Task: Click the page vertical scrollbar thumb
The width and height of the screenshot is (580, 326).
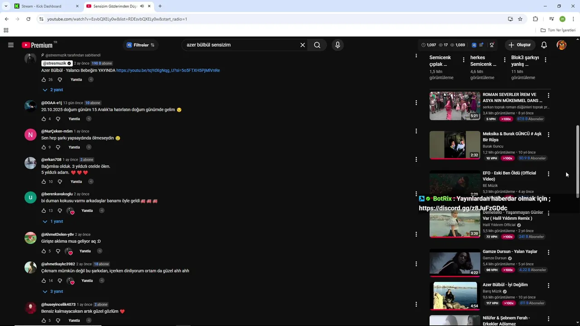Action: 577,161
